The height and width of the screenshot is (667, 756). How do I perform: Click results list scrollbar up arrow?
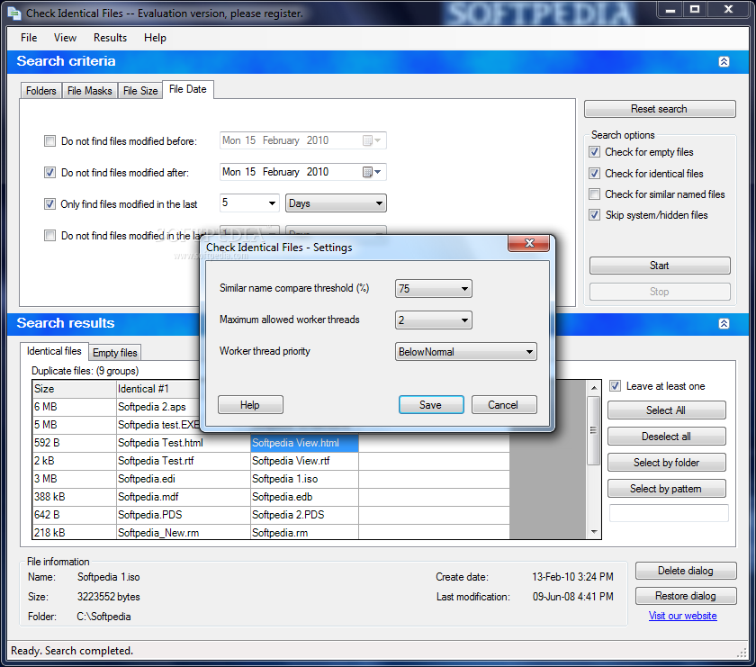point(594,388)
